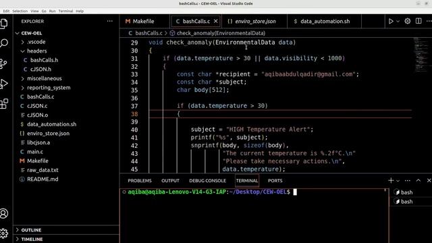This screenshot has width=432, height=243.
Task: Create a new terminal with plus icon
Action: [391, 181]
